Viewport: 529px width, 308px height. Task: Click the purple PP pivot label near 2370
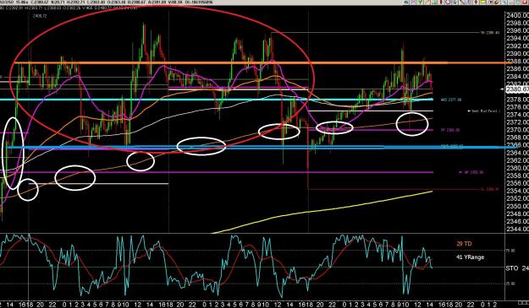[x=450, y=130]
